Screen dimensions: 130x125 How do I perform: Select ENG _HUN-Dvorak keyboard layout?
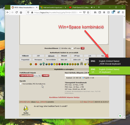109,62
